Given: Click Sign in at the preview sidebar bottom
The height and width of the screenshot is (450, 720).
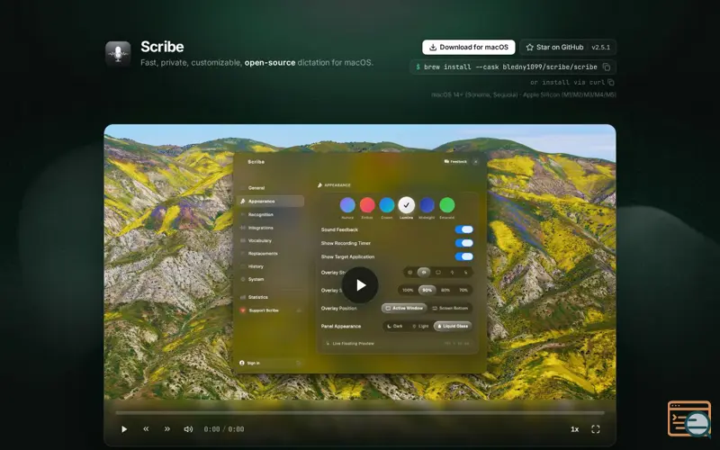Looking at the screenshot, I should (x=271, y=363).
